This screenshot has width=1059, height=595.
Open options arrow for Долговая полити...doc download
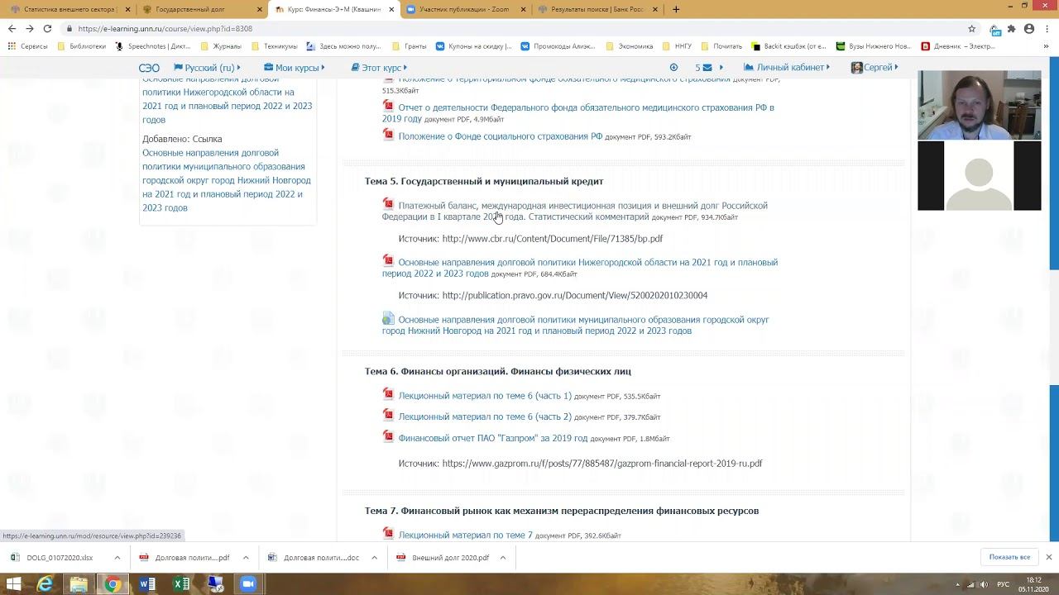coord(374,558)
